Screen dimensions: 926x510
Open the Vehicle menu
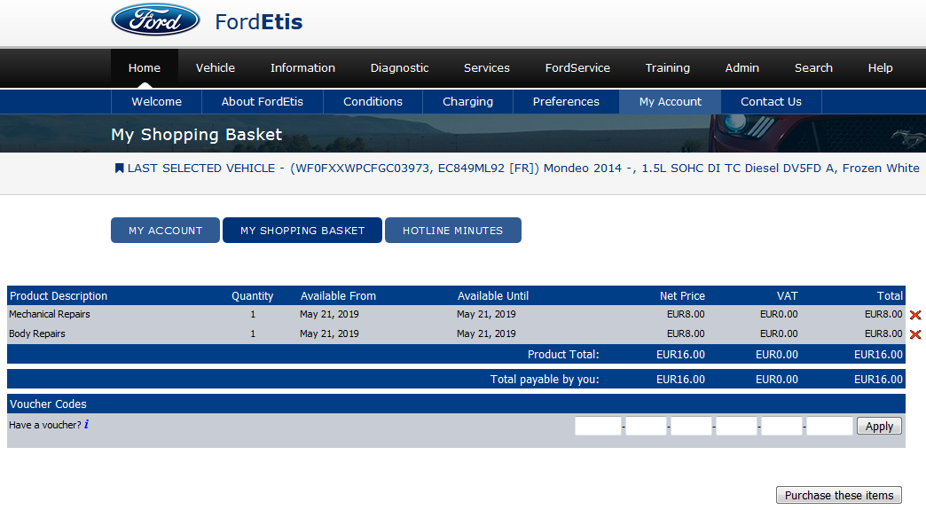tap(216, 68)
